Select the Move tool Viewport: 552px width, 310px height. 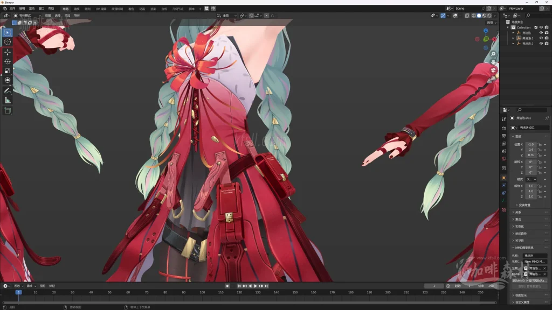(8, 52)
